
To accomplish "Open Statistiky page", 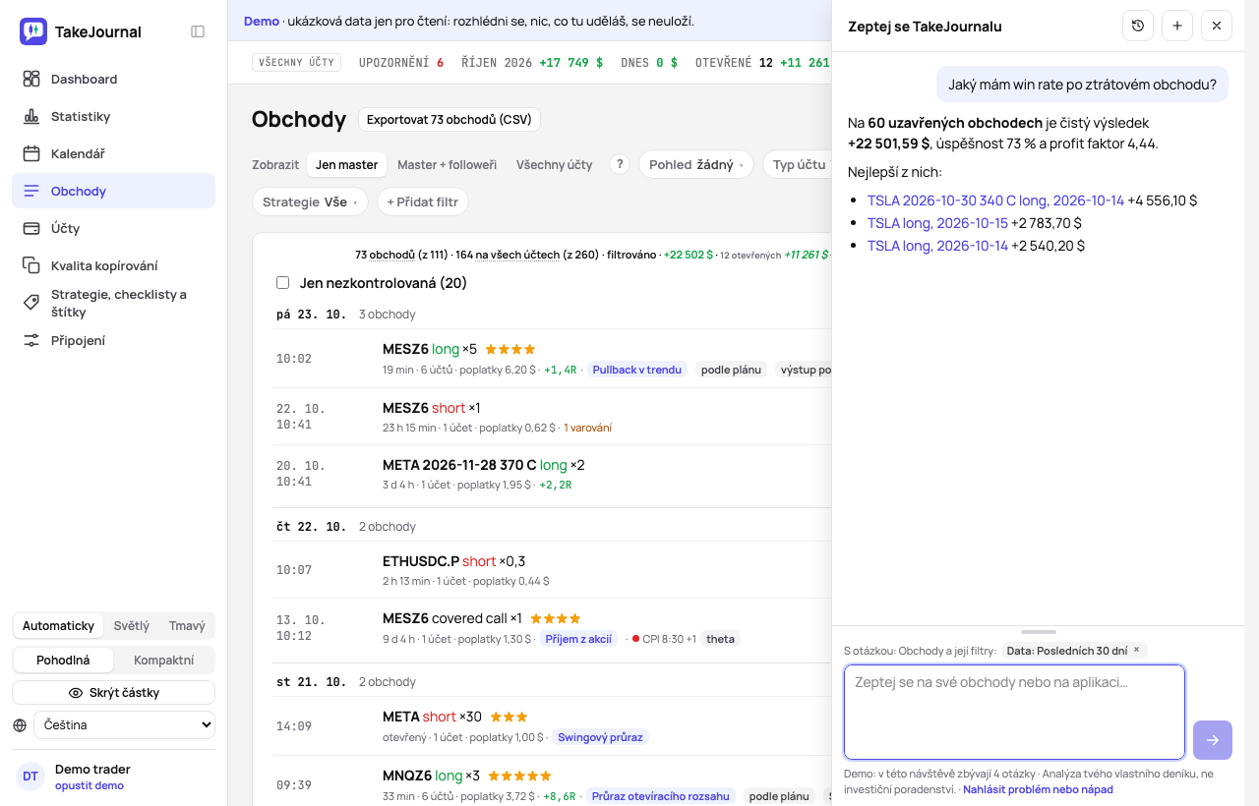I will click(113, 116).
